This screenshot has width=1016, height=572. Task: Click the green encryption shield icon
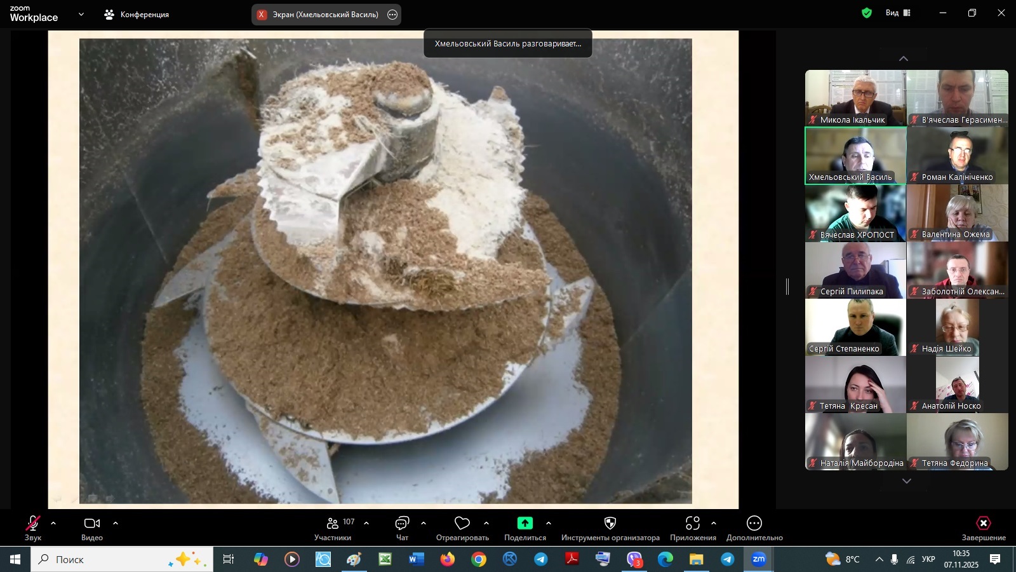tap(866, 13)
